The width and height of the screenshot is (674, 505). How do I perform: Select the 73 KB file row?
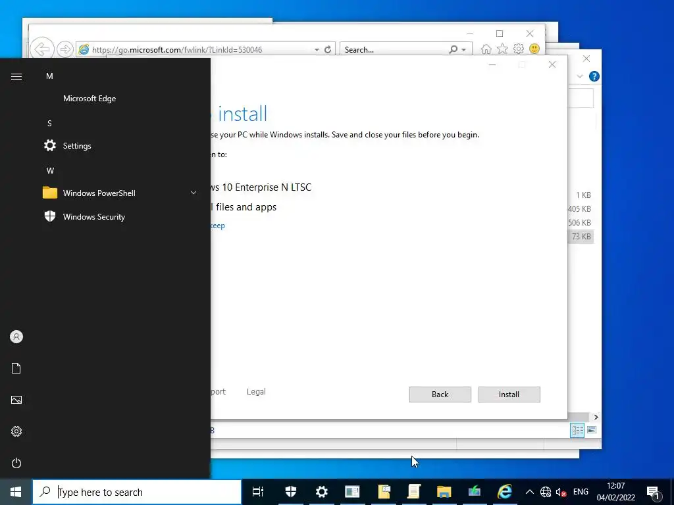point(581,237)
